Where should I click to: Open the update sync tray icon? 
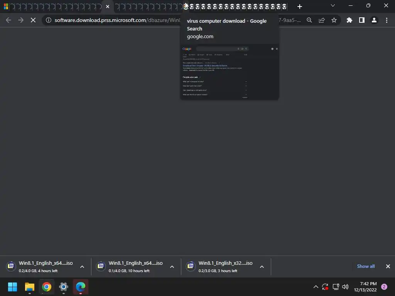[325, 287]
